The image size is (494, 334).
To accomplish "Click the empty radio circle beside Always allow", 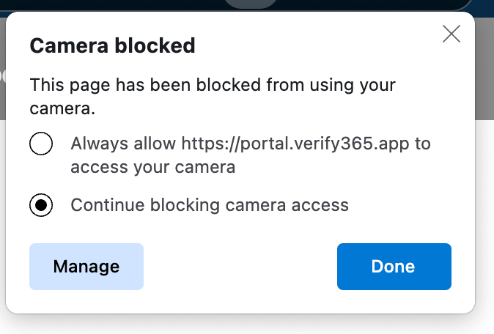I will point(41,144).
